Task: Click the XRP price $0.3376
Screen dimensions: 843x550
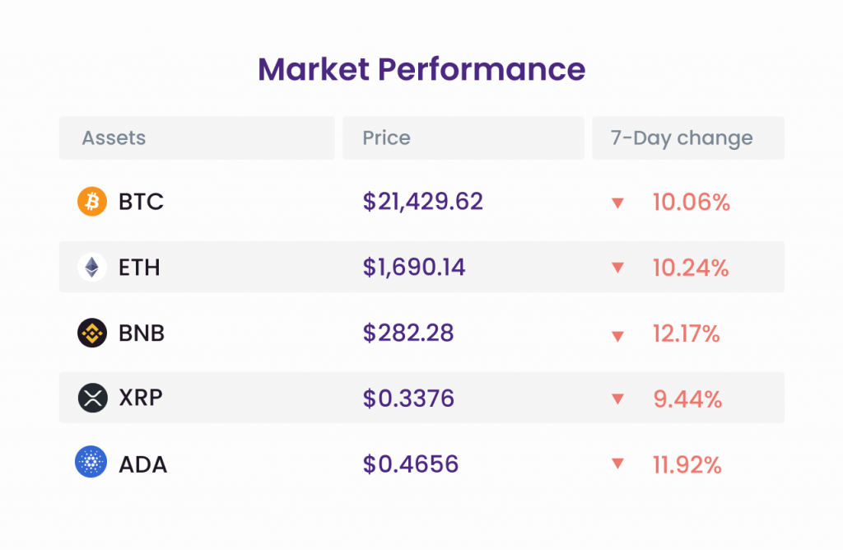Action: pos(408,399)
